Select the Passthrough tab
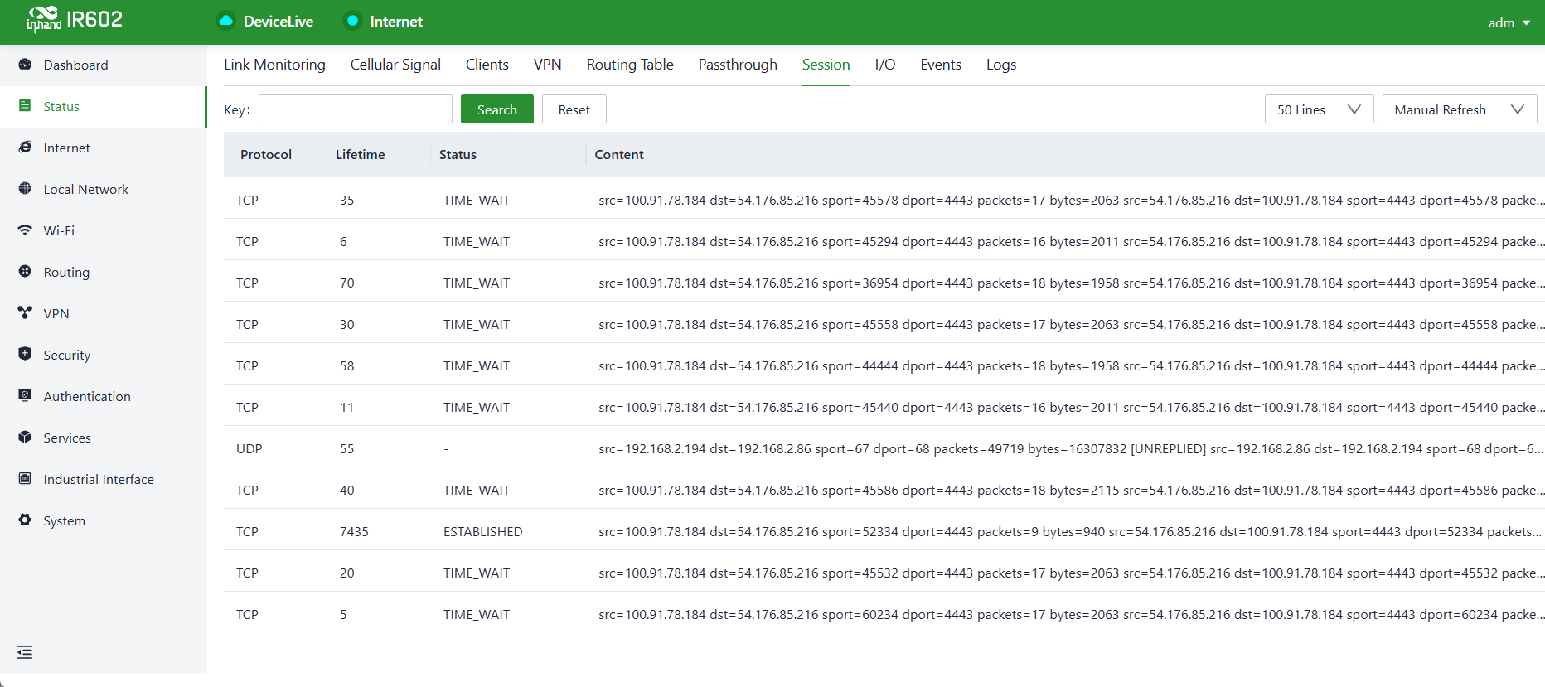The height and width of the screenshot is (687, 1545). click(738, 65)
